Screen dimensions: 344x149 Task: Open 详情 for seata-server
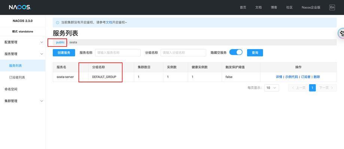[x=279, y=77]
